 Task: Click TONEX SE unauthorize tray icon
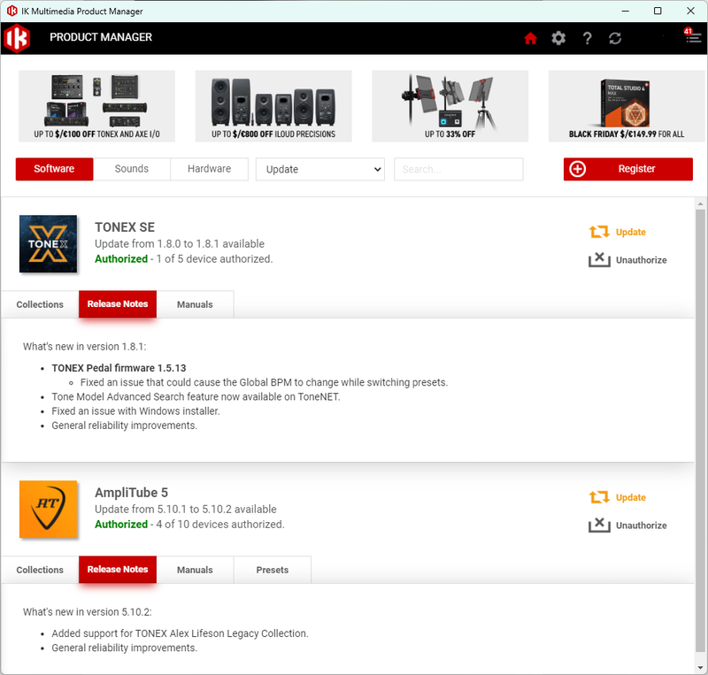coord(599,259)
